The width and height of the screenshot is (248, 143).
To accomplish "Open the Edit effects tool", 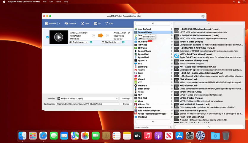I will pos(109,23).
